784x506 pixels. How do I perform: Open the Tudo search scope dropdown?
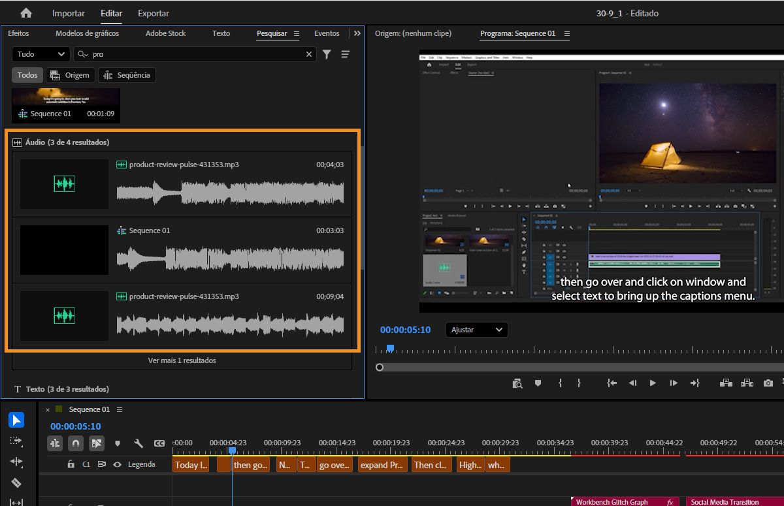pos(41,54)
